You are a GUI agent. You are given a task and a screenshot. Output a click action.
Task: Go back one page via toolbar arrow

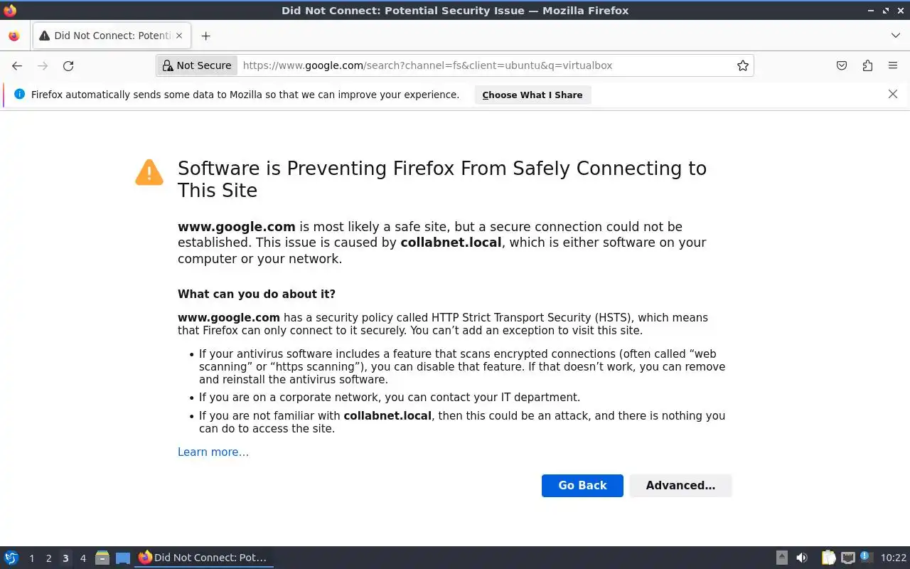17,65
